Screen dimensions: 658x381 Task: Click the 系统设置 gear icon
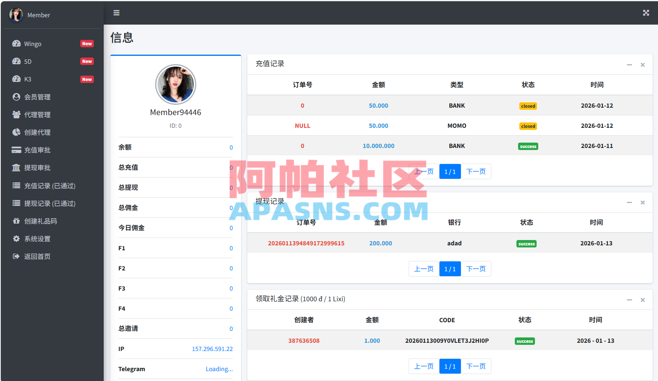click(16, 238)
